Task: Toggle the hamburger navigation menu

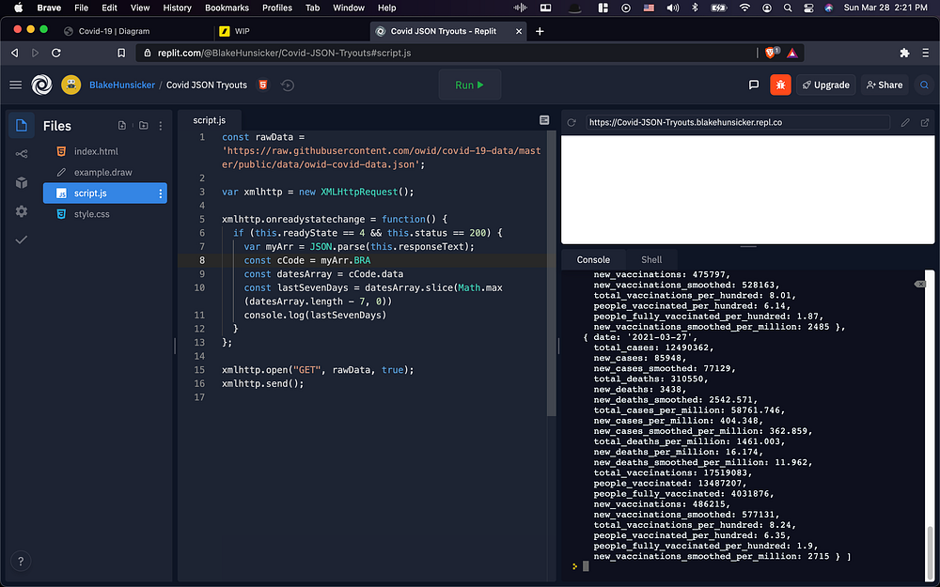Action: 15,85
